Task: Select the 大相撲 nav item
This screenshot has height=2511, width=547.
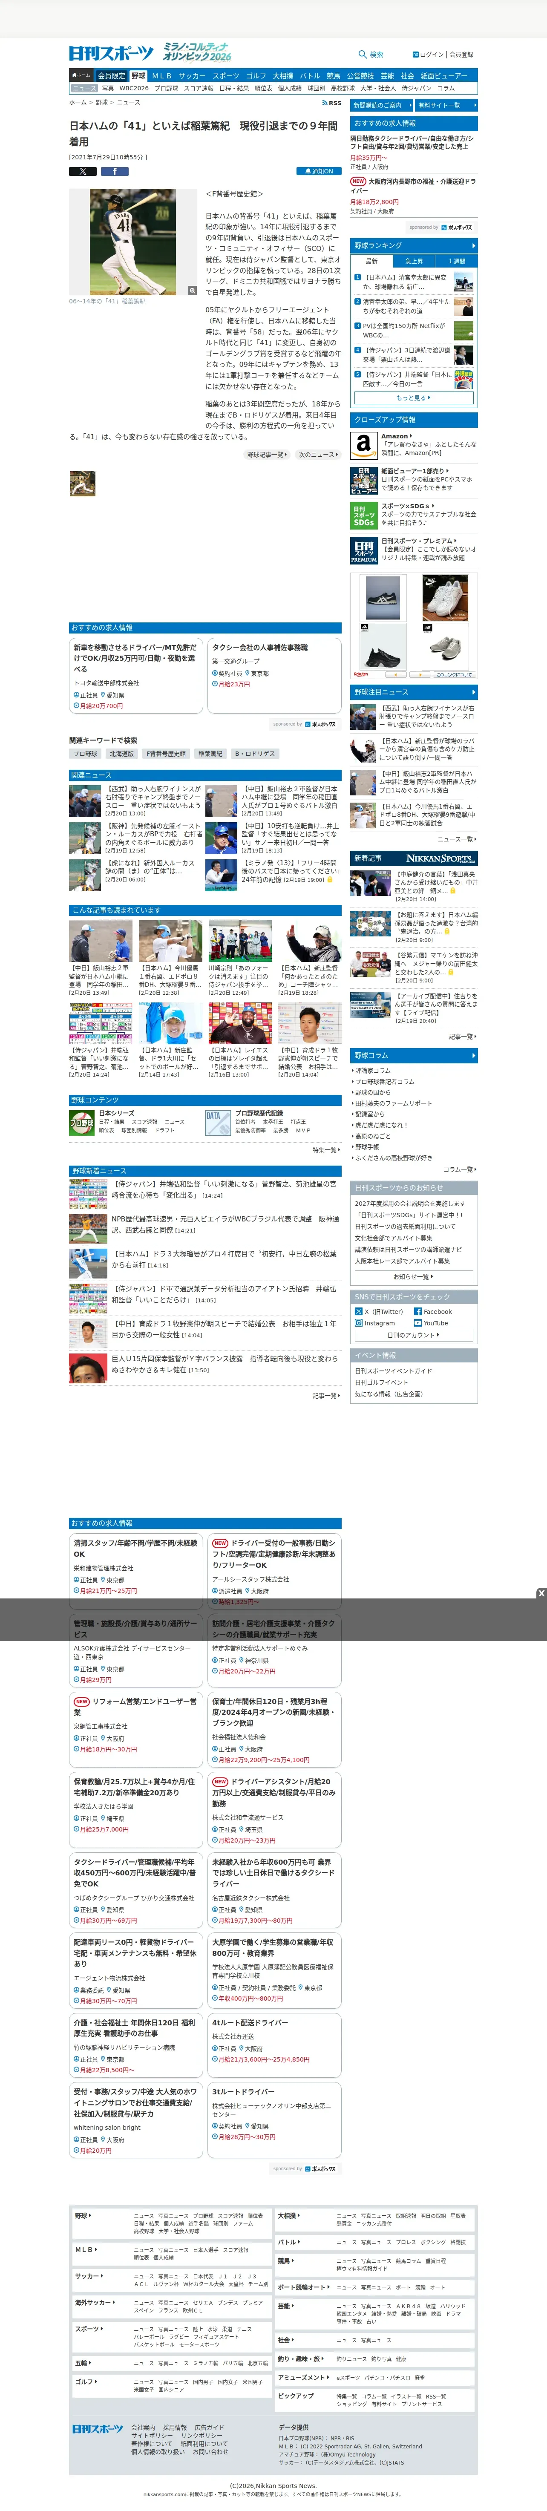Action: [x=283, y=75]
